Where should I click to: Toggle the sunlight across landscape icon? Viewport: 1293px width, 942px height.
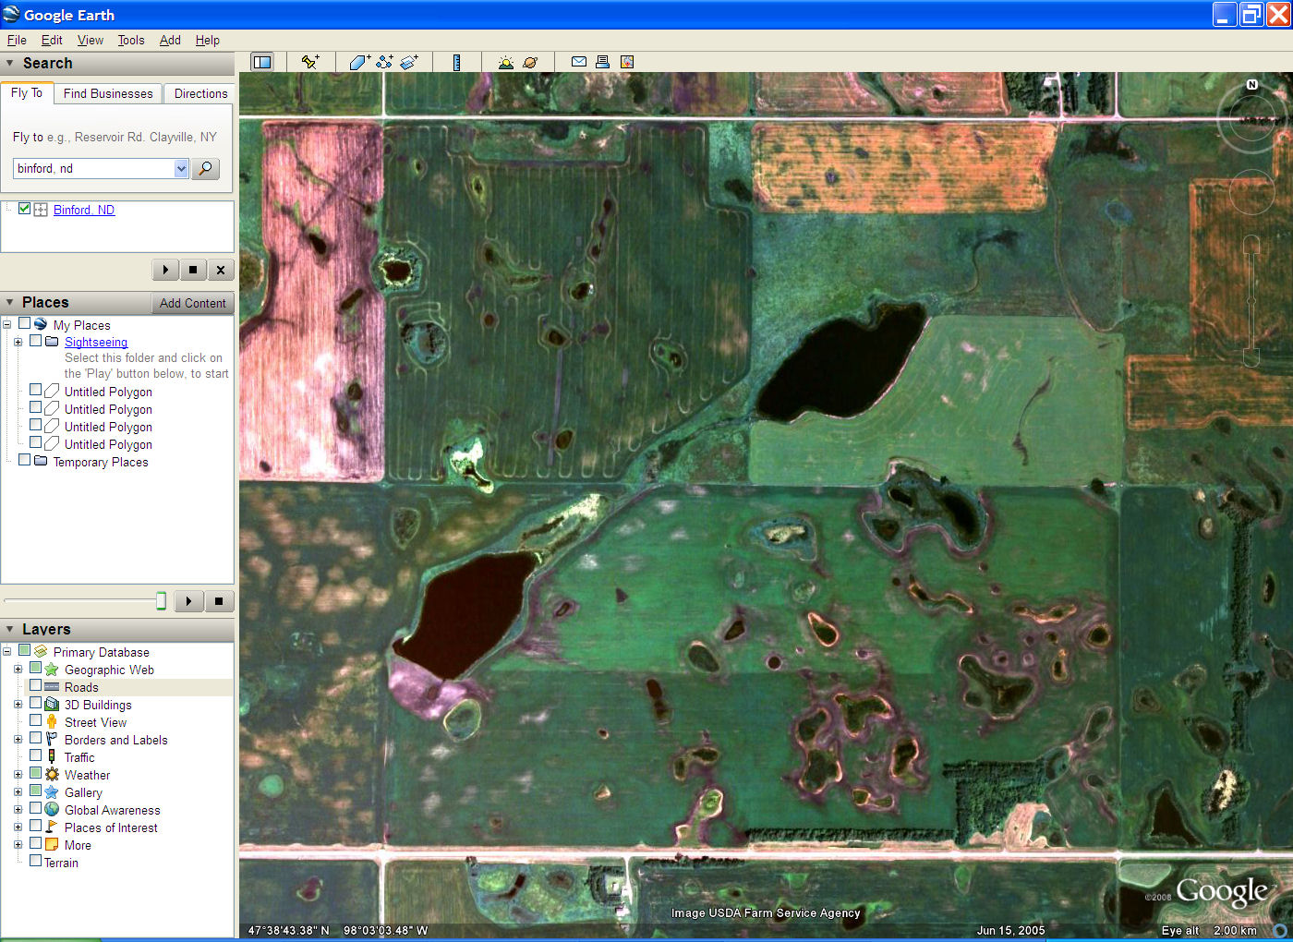[505, 62]
